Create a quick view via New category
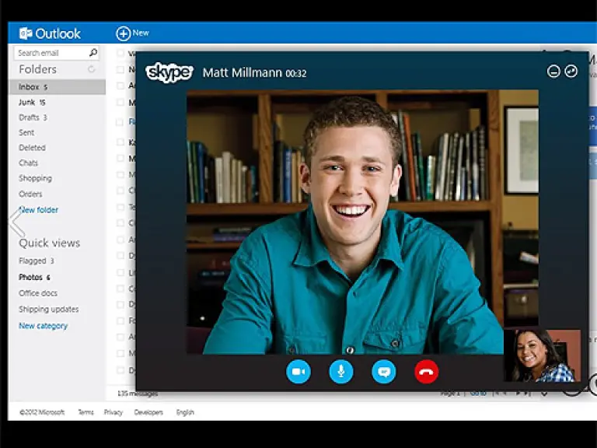 pos(43,326)
